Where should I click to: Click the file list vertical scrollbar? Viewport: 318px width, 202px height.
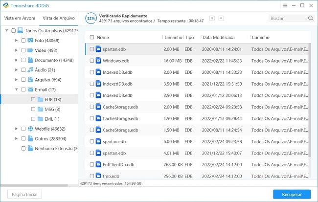[309, 100]
